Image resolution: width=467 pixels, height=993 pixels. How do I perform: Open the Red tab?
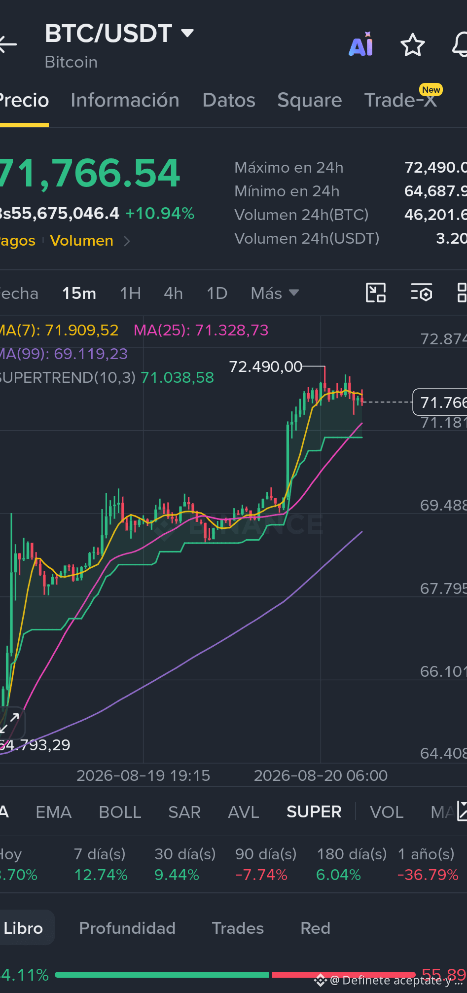point(316,928)
